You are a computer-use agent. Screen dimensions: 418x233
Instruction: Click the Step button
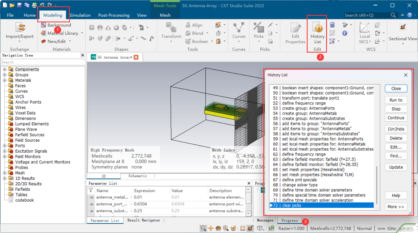[x=396, y=109]
